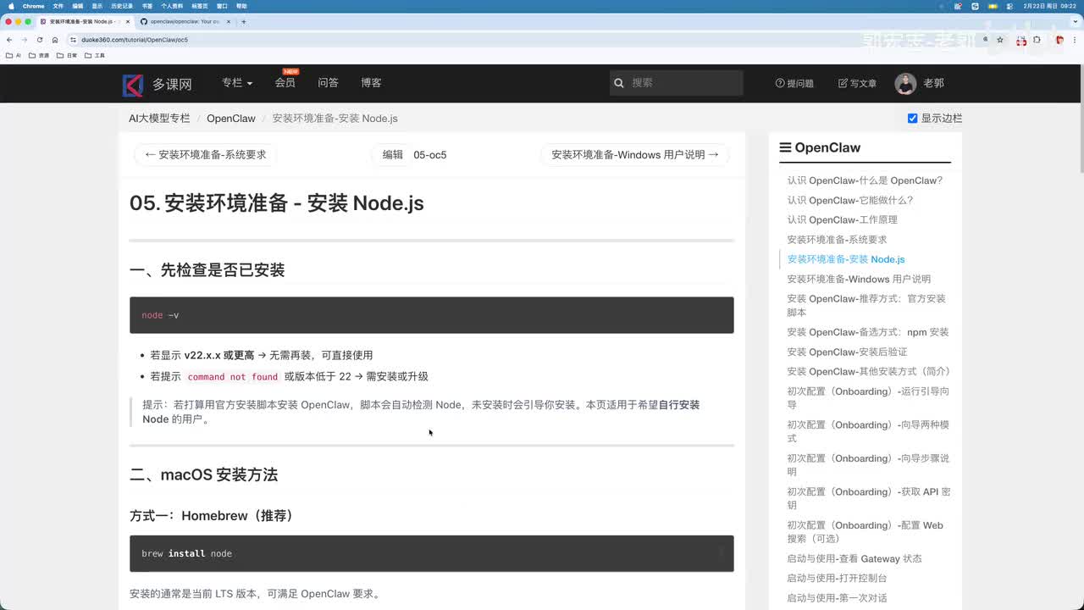Open sidebar item 运行引导向导
This screenshot has width=1084, height=610.
point(868,398)
